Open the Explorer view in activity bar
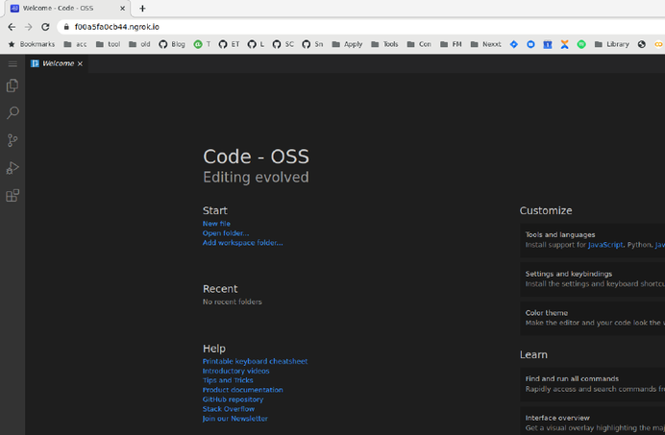 [12, 85]
